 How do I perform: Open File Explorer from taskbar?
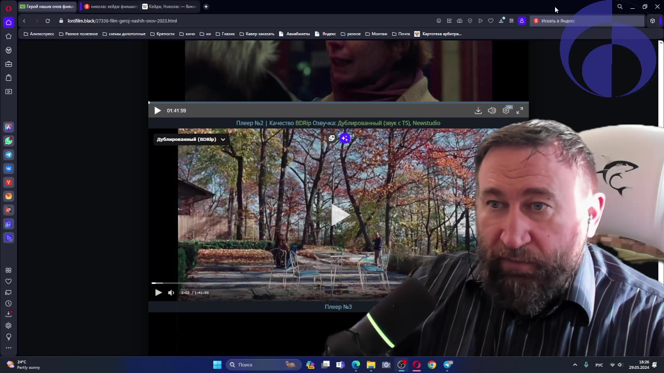coord(371,365)
